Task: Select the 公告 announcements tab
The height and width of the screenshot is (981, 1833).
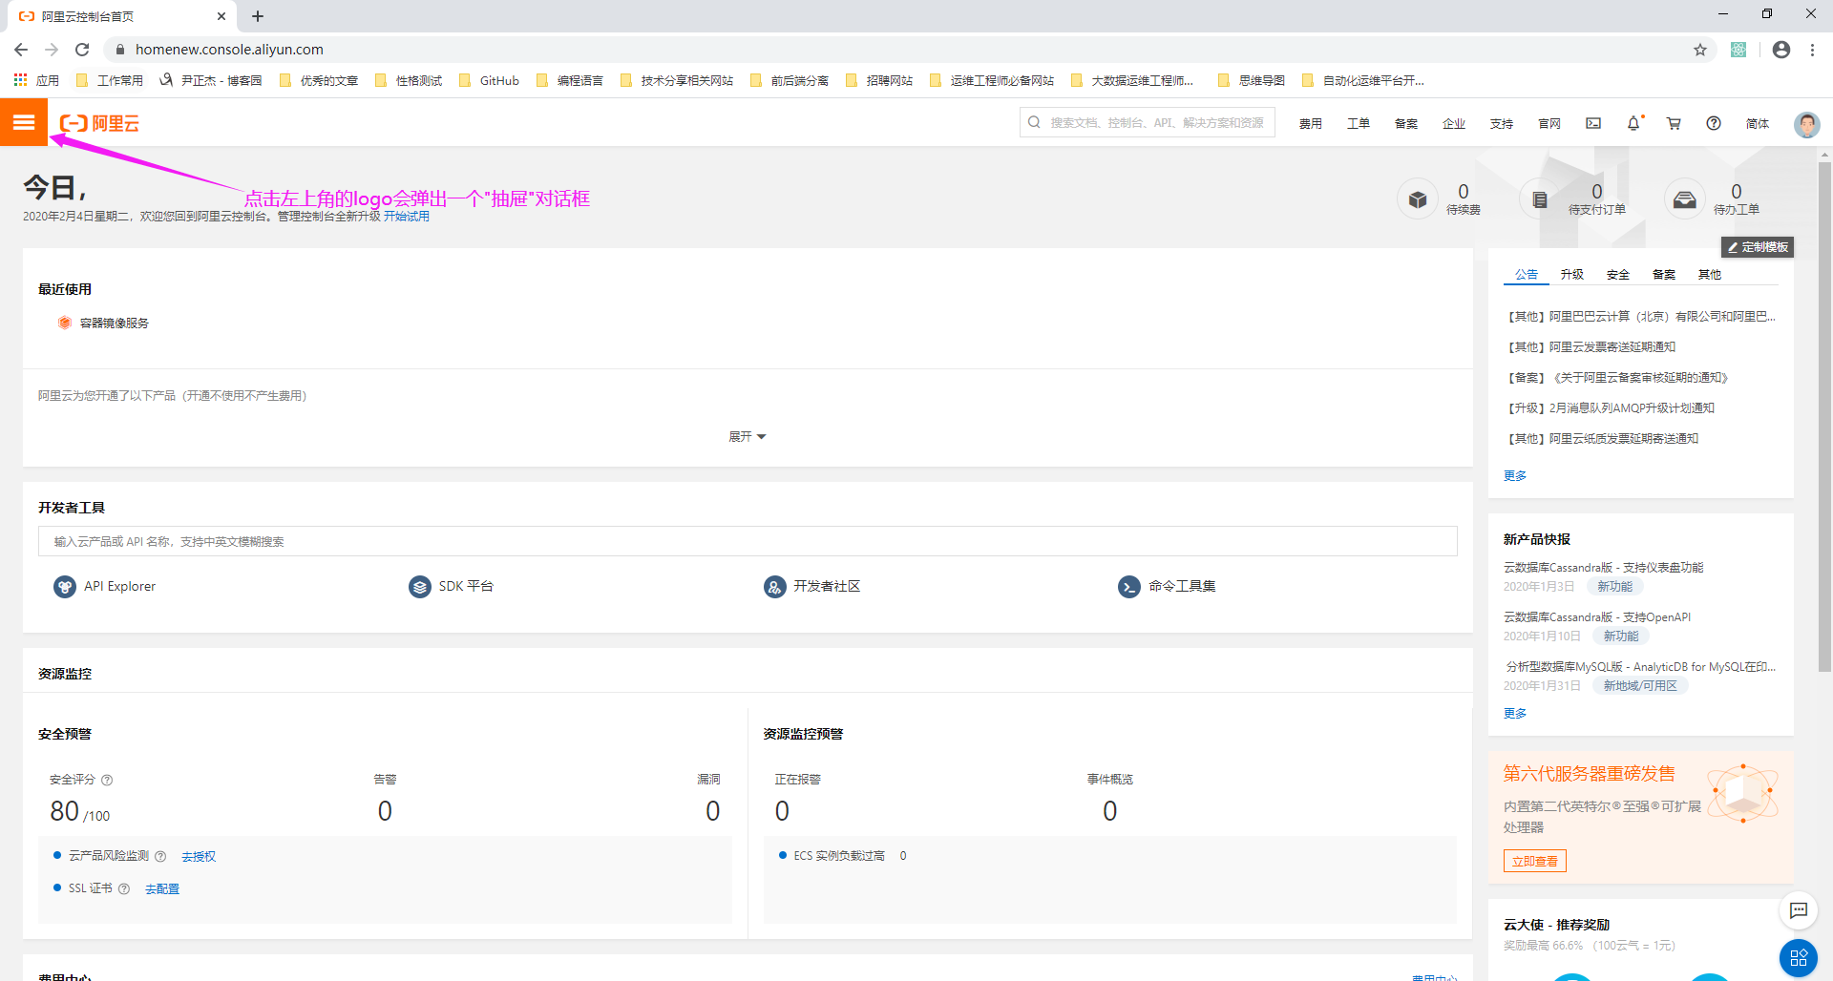Action: click(1527, 275)
